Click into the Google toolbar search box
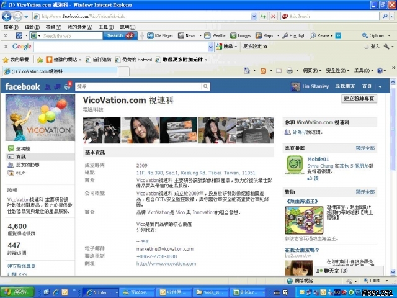The width and height of the screenshot is (397, 298). point(121,47)
